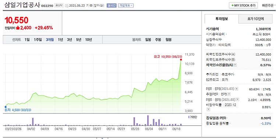The width and height of the screenshot is (276, 139).
Task: Select the 1주일 line chart period
Action: point(38,40)
